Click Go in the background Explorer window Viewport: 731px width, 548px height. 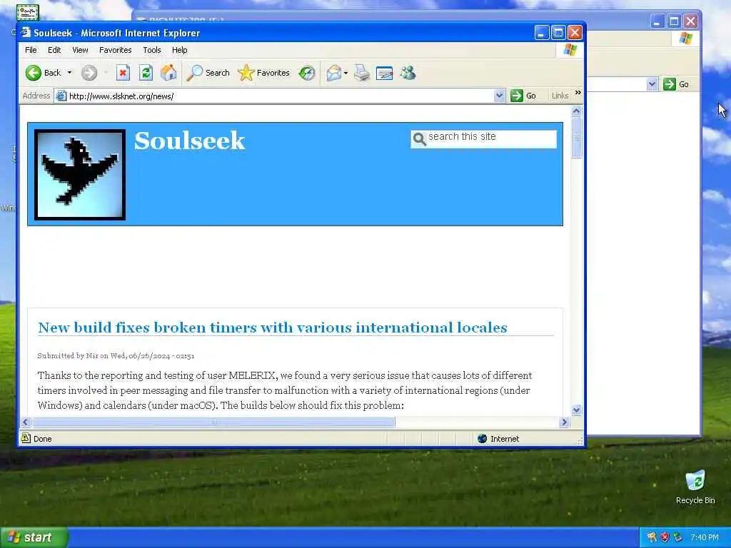click(x=677, y=84)
